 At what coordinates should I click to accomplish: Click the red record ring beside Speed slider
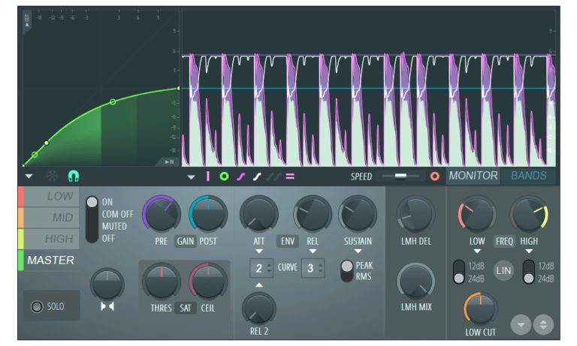pos(434,176)
